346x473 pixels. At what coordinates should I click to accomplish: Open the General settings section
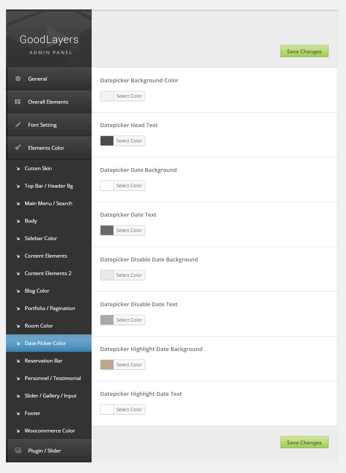point(49,79)
